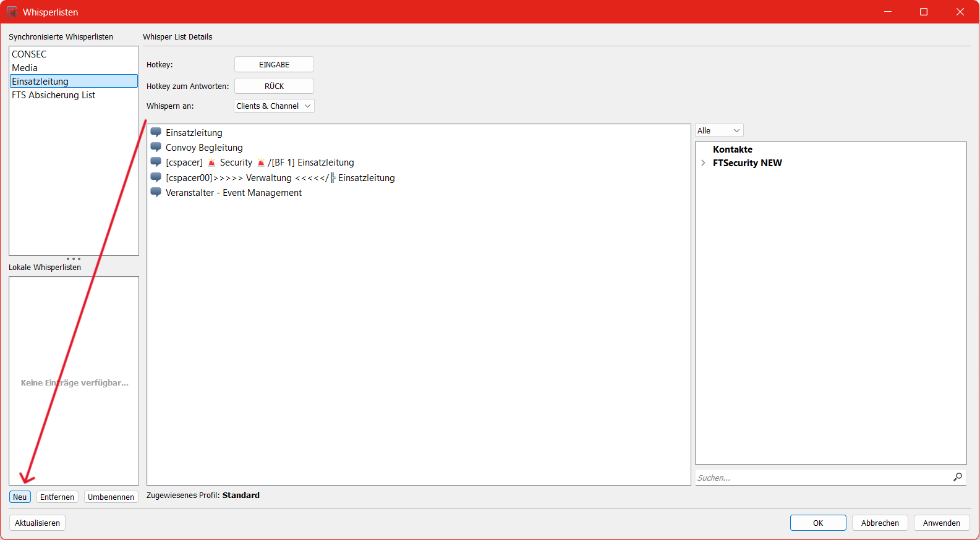Click the channel icon next to Verwaltung entry
980x540 pixels.
(156, 177)
